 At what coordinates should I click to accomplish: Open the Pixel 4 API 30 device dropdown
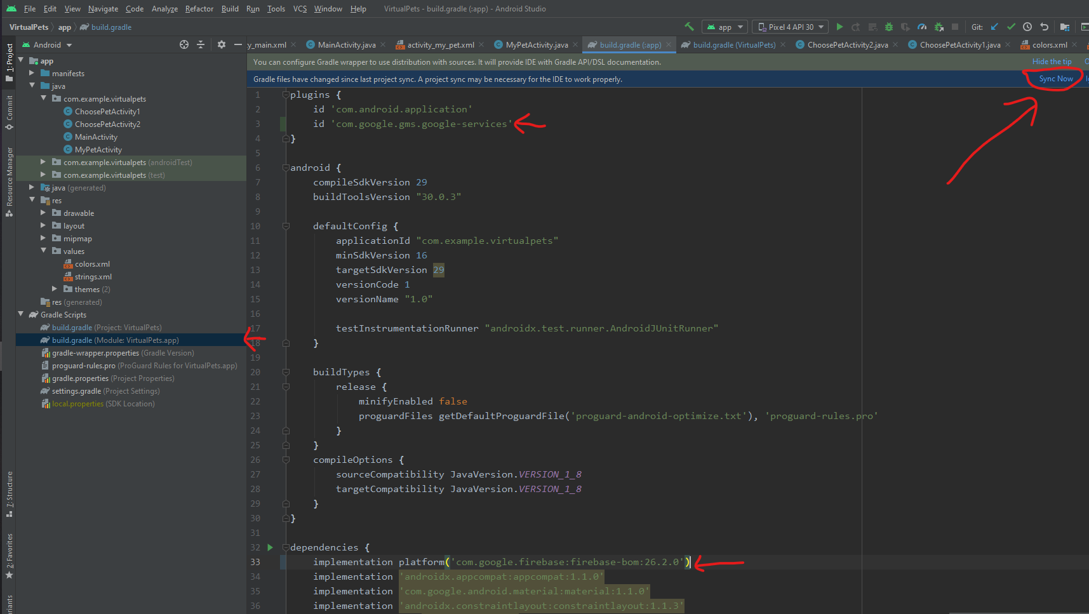[791, 27]
